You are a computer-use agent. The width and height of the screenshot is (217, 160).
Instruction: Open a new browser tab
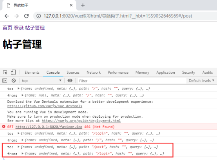tap(83, 5)
